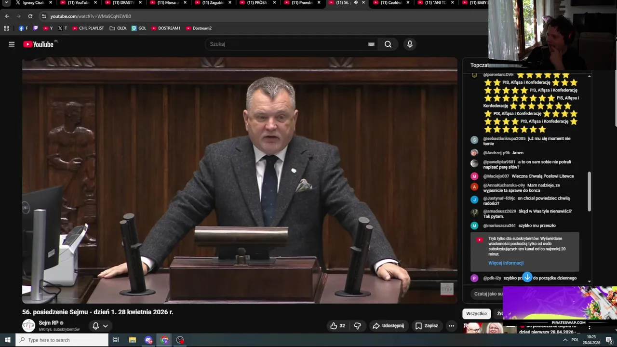Image resolution: width=617 pixels, height=347 pixels.
Task: Open the taskbar clock and date
Action: pos(591,340)
